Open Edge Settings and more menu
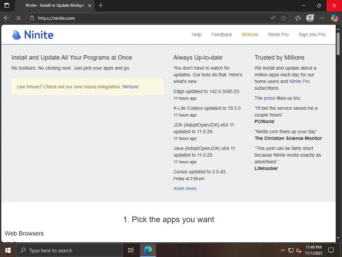Screen dimensions: 342x257 pyautogui.click(x=322, y=18)
